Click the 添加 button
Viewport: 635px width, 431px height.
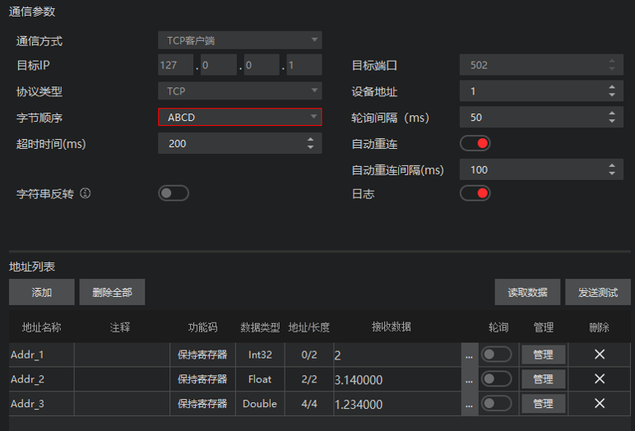[x=41, y=292]
